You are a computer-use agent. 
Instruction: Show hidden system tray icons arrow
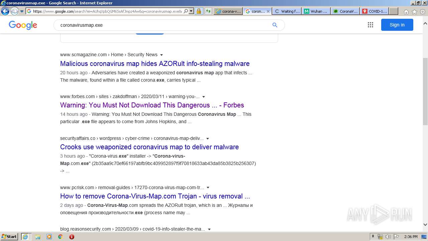373,237
